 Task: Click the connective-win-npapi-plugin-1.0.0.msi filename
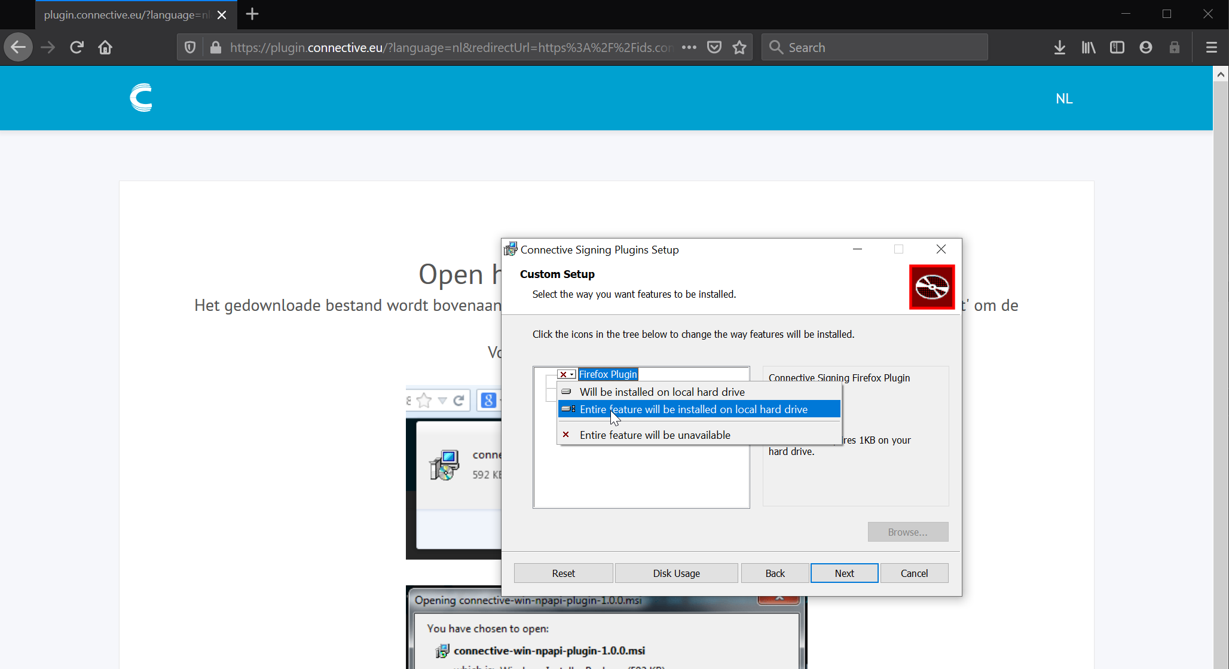pyautogui.click(x=549, y=650)
